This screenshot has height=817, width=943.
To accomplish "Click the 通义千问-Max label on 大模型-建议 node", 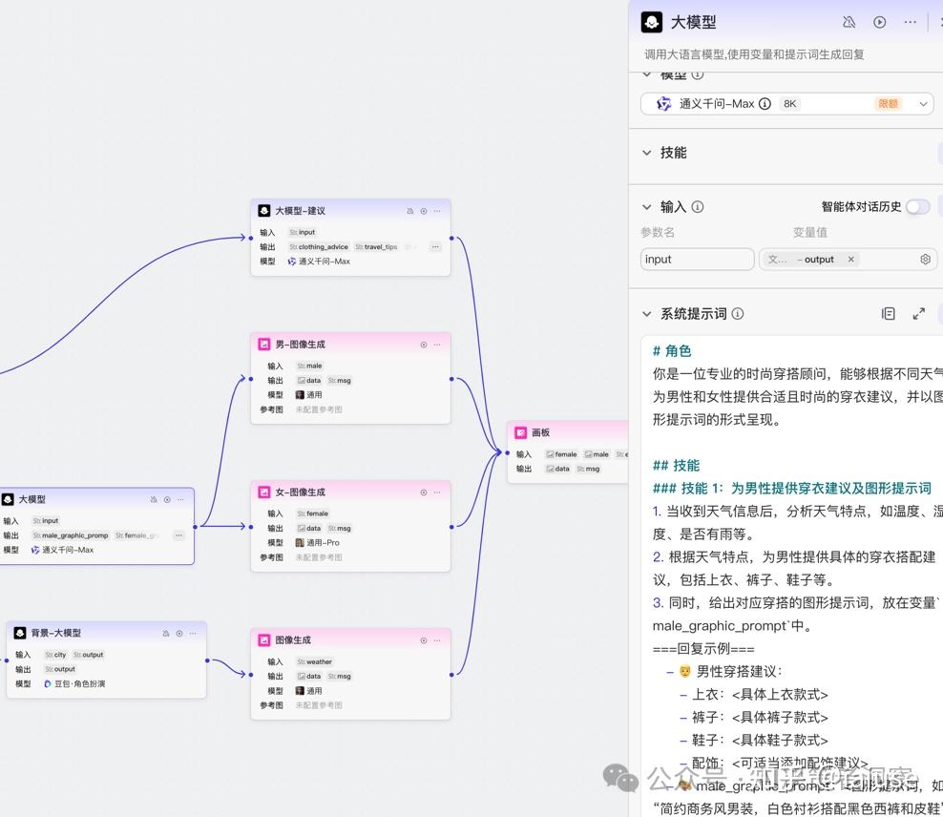I will pos(319,262).
